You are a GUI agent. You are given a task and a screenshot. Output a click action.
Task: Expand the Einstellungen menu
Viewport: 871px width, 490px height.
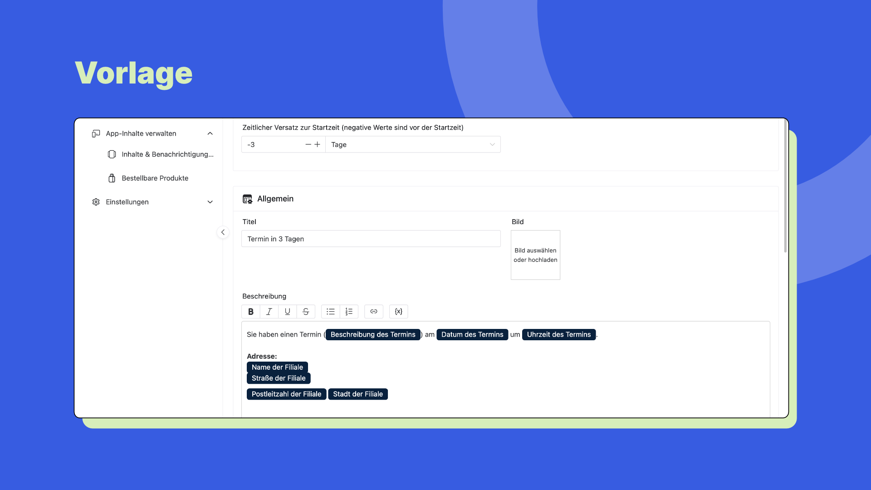coord(210,202)
